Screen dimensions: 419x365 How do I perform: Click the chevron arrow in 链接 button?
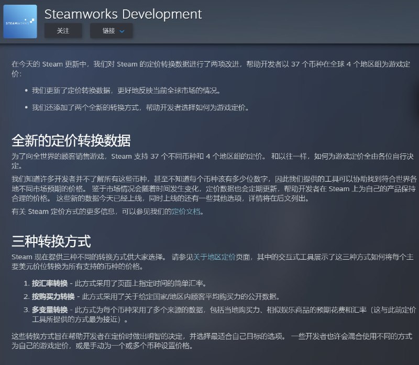pos(122,31)
